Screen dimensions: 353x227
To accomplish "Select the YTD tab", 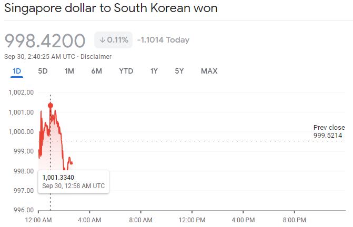I will (126, 71).
